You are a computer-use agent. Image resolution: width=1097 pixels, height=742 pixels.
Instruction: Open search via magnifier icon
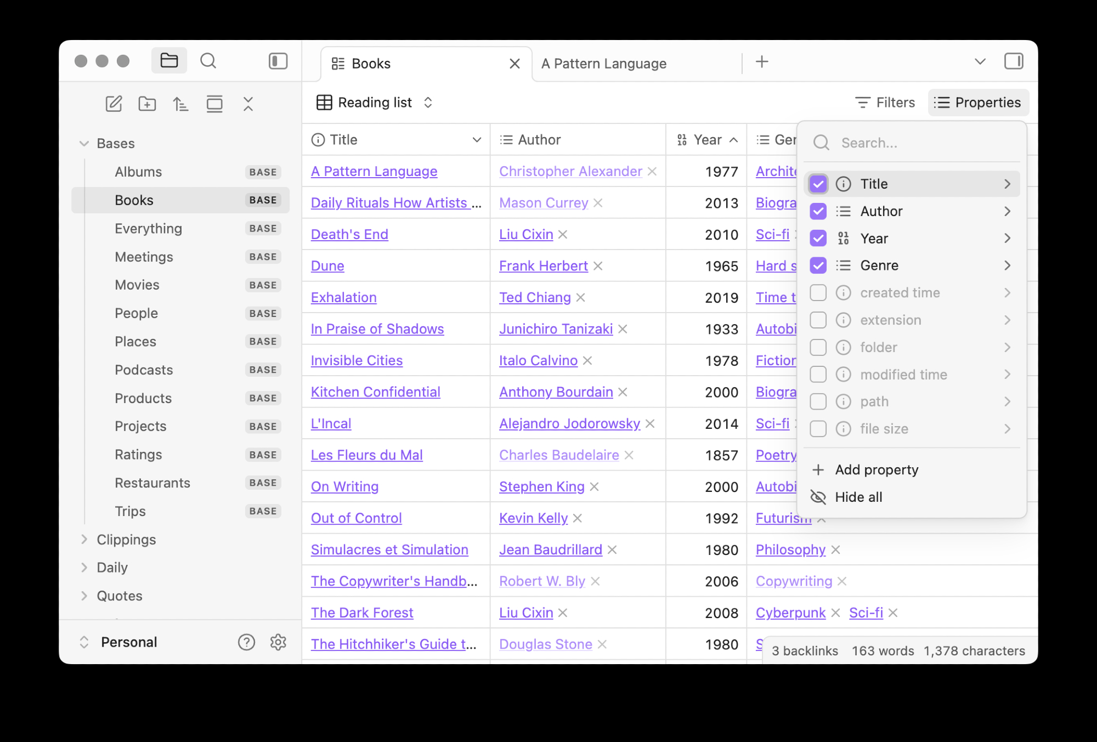[x=208, y=61]
